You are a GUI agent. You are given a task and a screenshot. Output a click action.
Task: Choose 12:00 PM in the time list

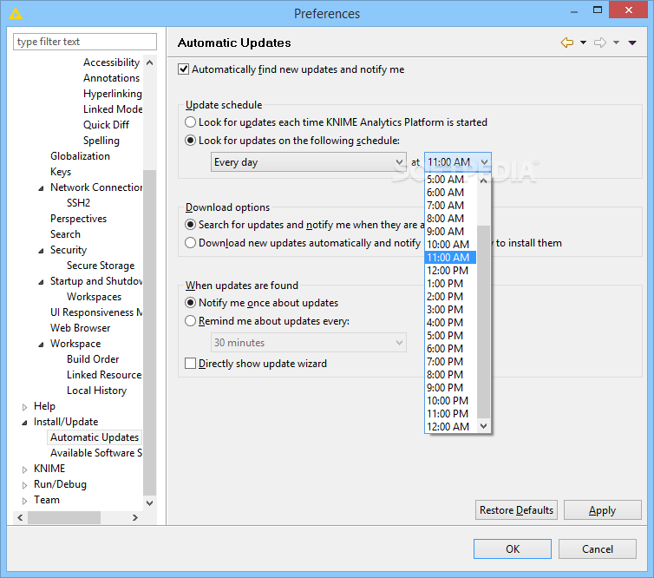point(450,271)
